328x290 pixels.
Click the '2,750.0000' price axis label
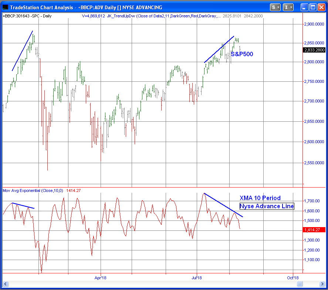click(x=314, y=81)
